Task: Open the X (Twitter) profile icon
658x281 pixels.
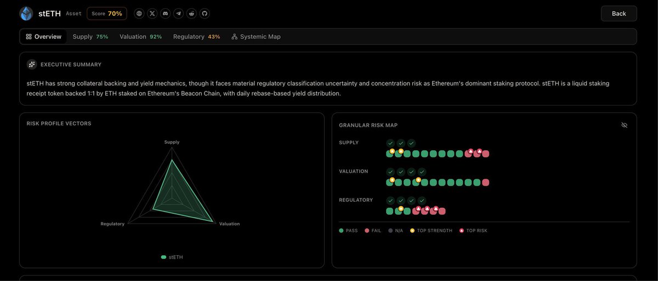Action: [x=152, y=13]
